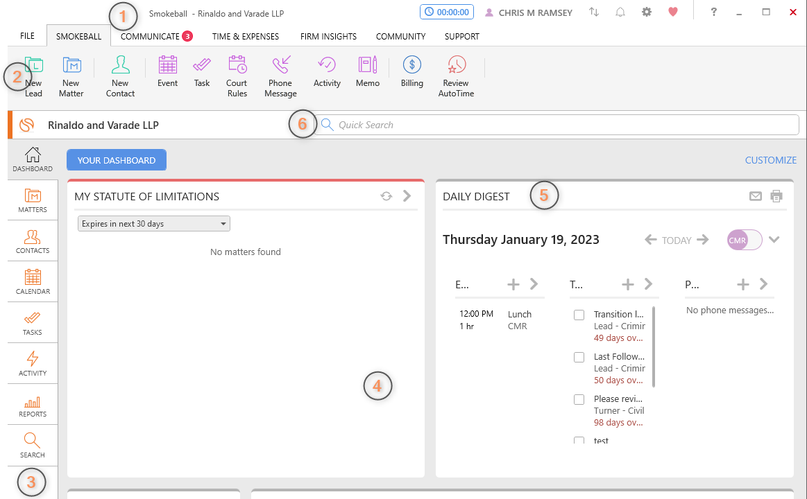Add a new event with plus
Viewport: 807px width, 499px height.
point(513,284)
